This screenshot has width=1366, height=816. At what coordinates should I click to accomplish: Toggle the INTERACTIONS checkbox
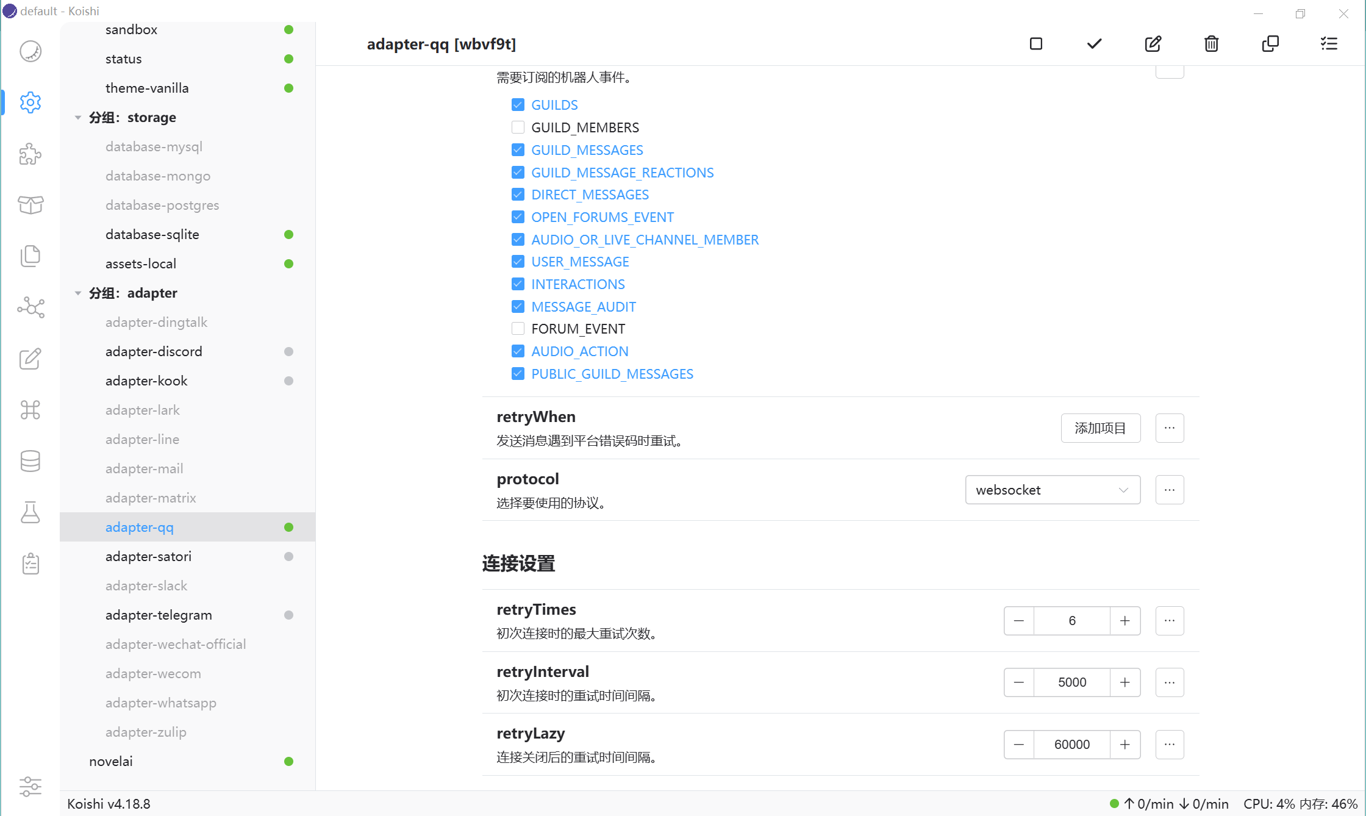(518, 284)
